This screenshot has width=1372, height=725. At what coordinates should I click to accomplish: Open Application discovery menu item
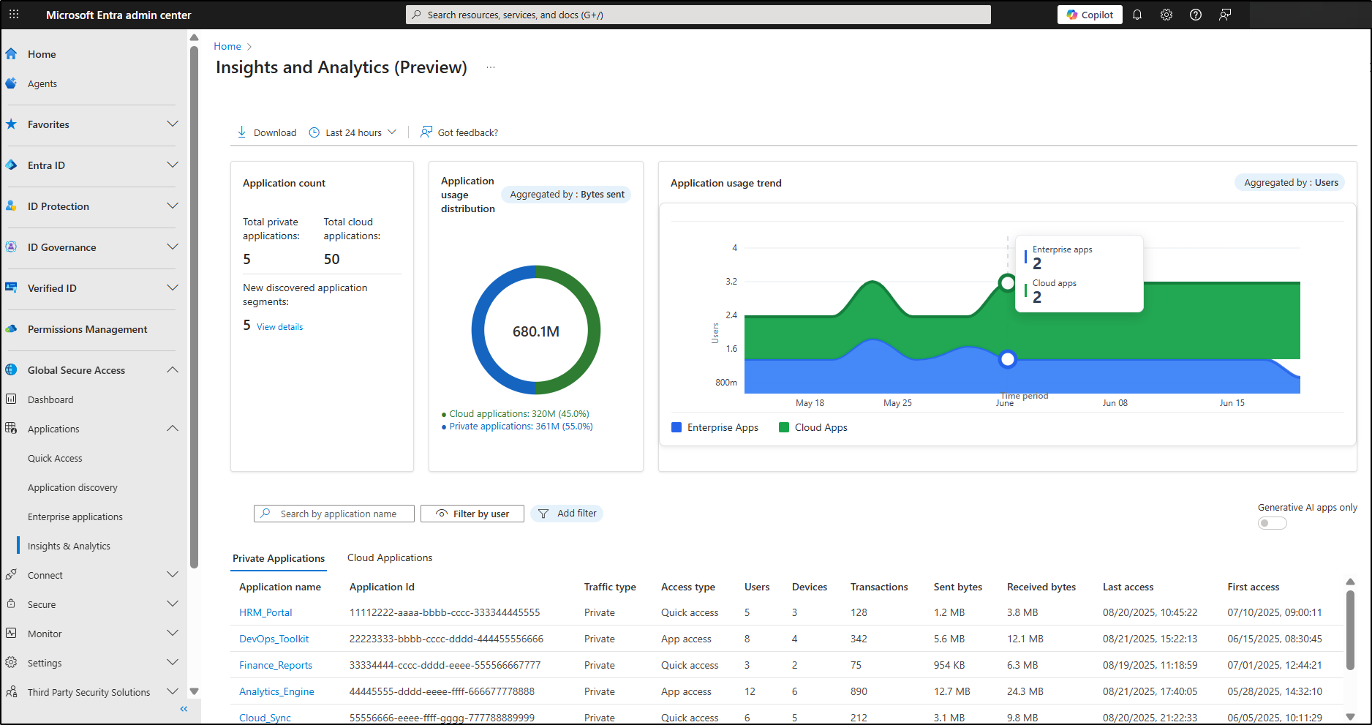click(x=72, y=487)
